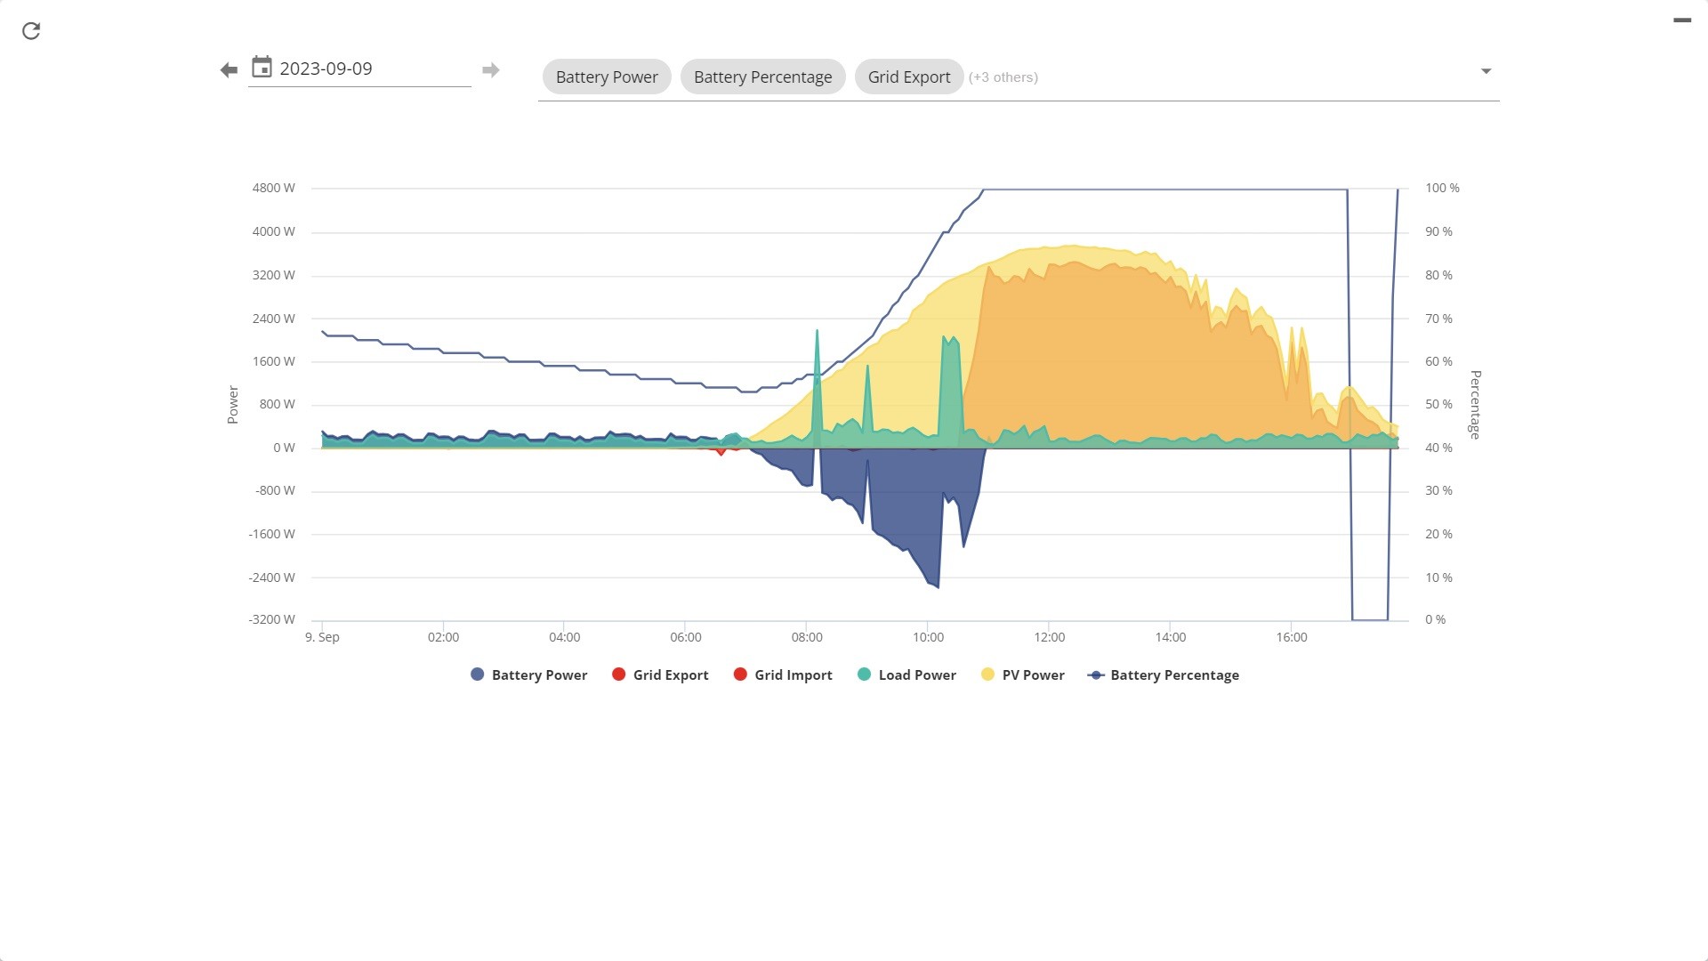Click the 16:00 time axis label
Image resolution: width=1708 pixels, height=961 pixels.
click(x=1292, y=638)
